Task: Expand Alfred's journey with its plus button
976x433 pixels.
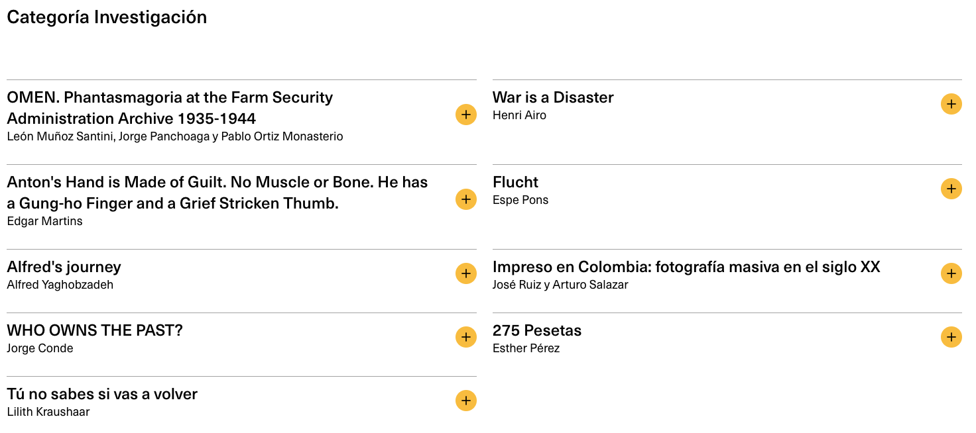Action: 465,273
